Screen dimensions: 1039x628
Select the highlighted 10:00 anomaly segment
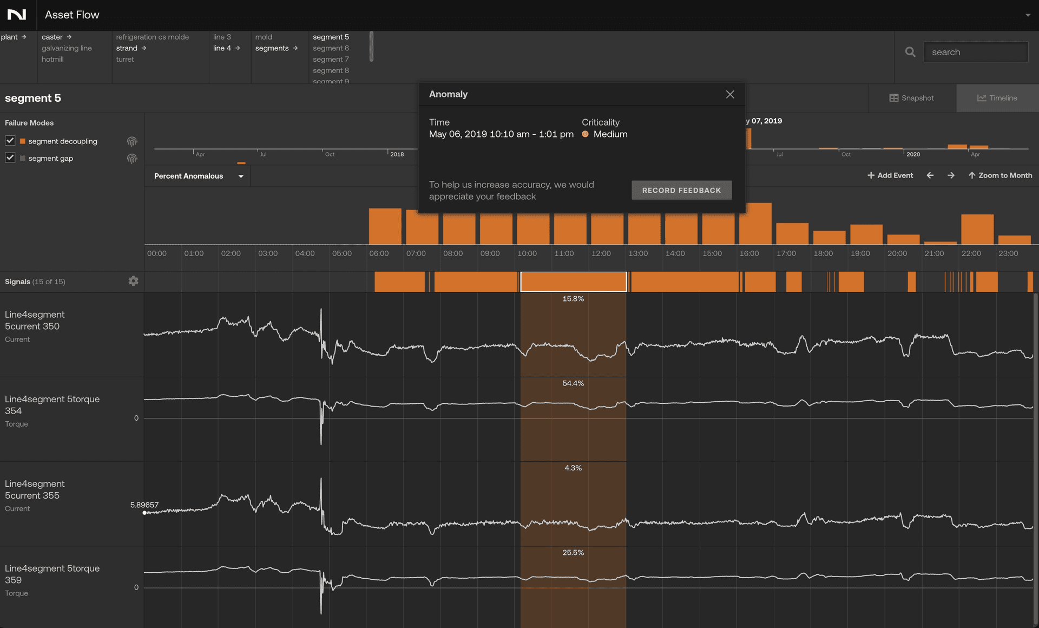pos(574,282)
